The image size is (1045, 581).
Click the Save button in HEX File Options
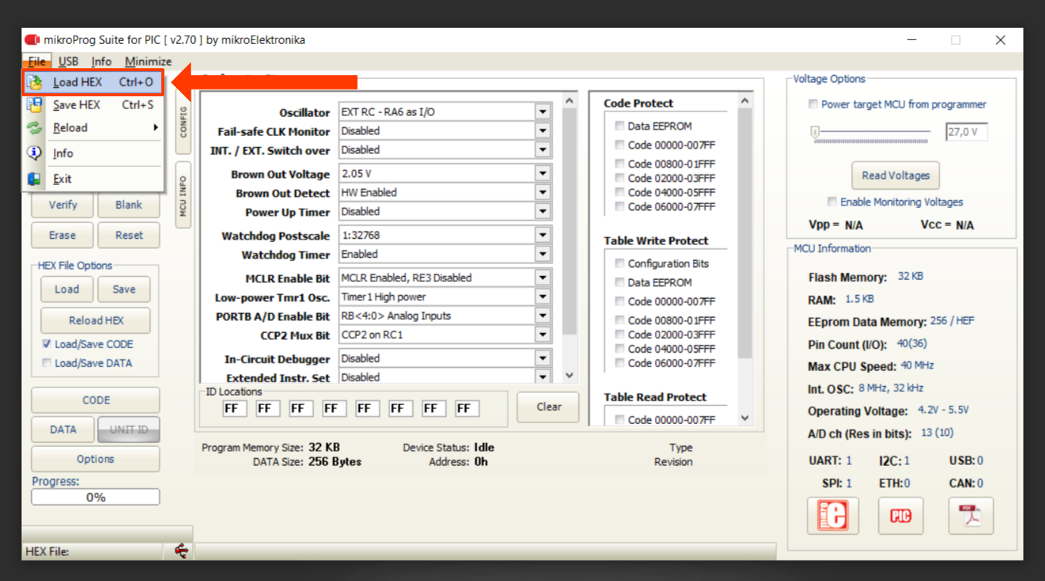124,289
